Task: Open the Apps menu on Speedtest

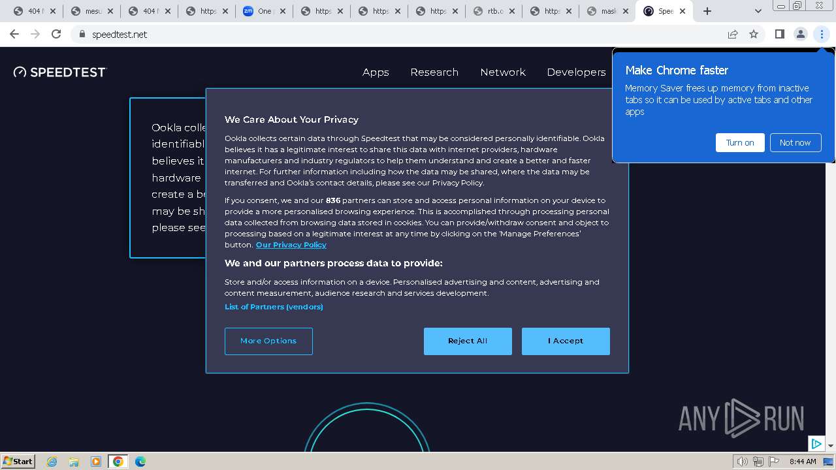Action: 376,72
